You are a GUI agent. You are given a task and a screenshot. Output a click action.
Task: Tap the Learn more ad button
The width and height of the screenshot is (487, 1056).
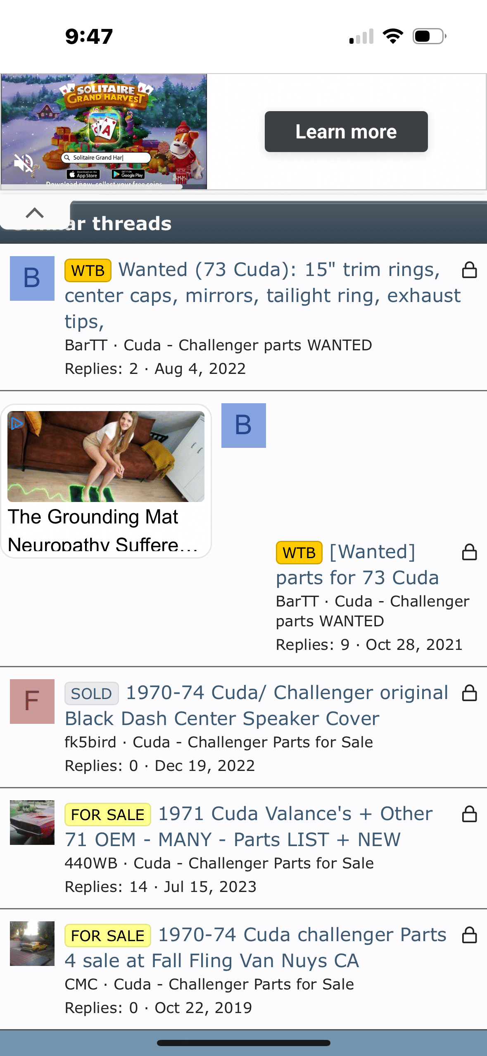pos(346,131)
